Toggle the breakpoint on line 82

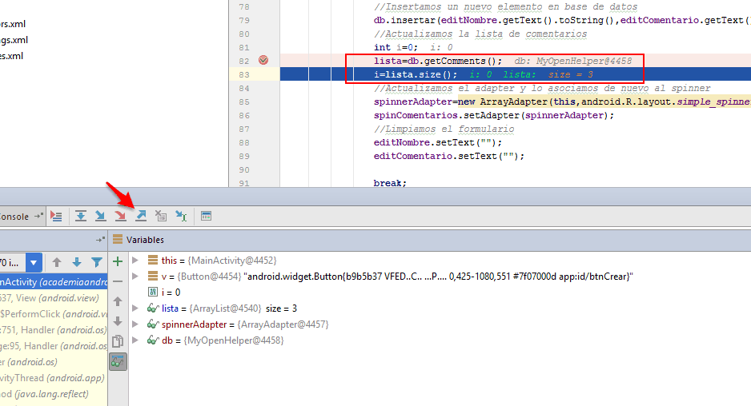click(x=263, y=60)
